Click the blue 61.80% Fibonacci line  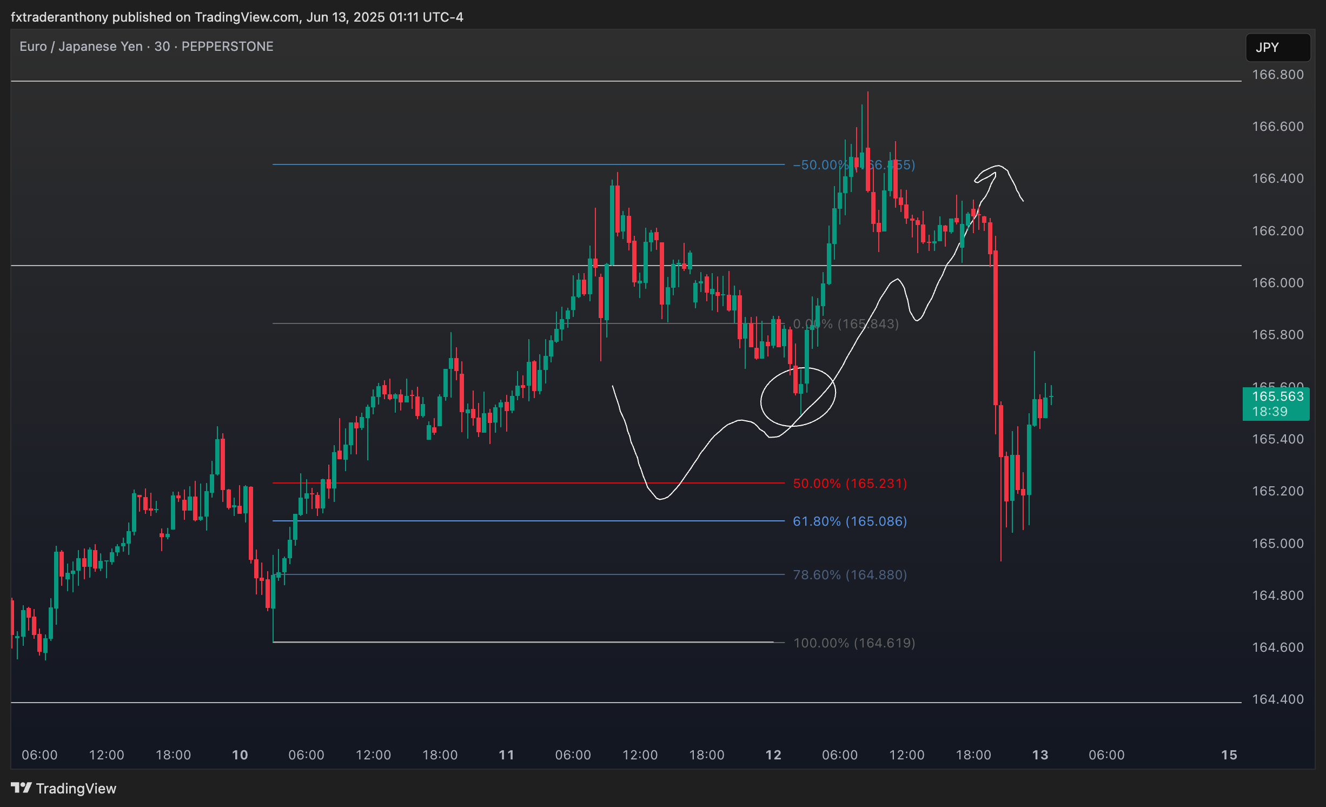pos(528,521)
